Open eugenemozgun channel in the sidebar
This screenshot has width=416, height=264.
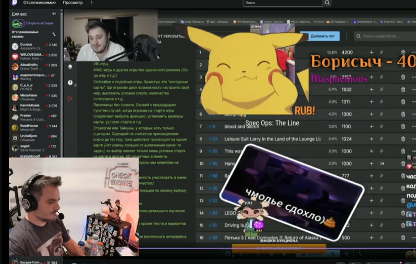coord(35,77)
